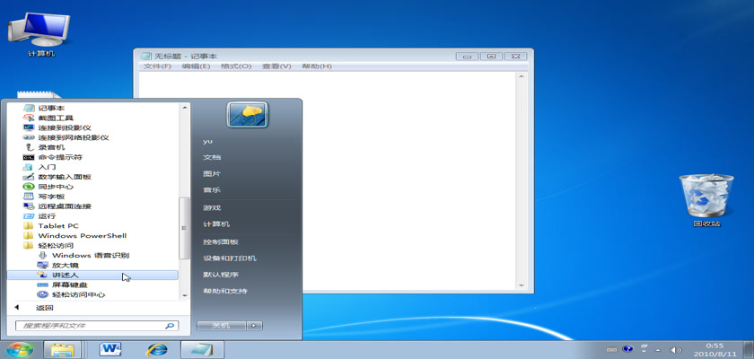Viewport: 754px width, 359px height.
Task: Launch 录音机 (Sound Recorder) from programs list
Action: (x=51, y=147)
